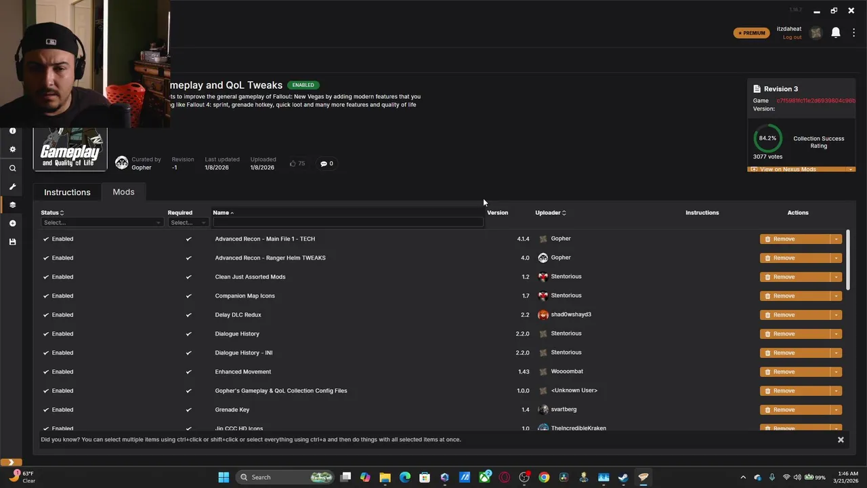Expand Remove dropdown arrow for Enhanced Movement
Image resolution: width=867 pixels, height=488 pixels.
(837, 371)
